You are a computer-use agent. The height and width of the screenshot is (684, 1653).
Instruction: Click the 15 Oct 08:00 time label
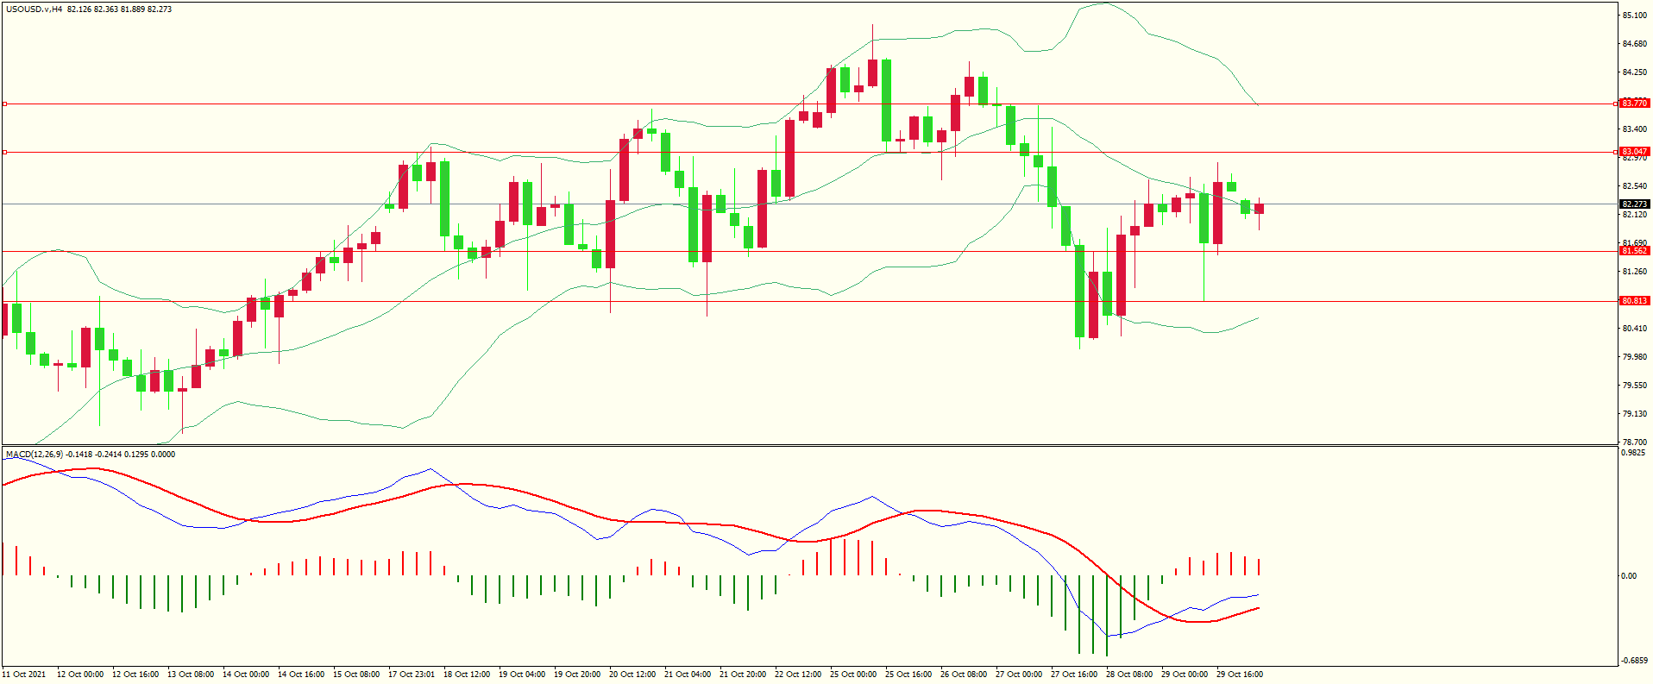coord(356,675)
